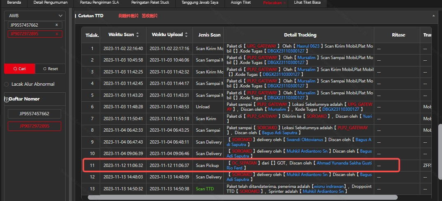Click Hasrul 0623 in row 1

(308, 46)
